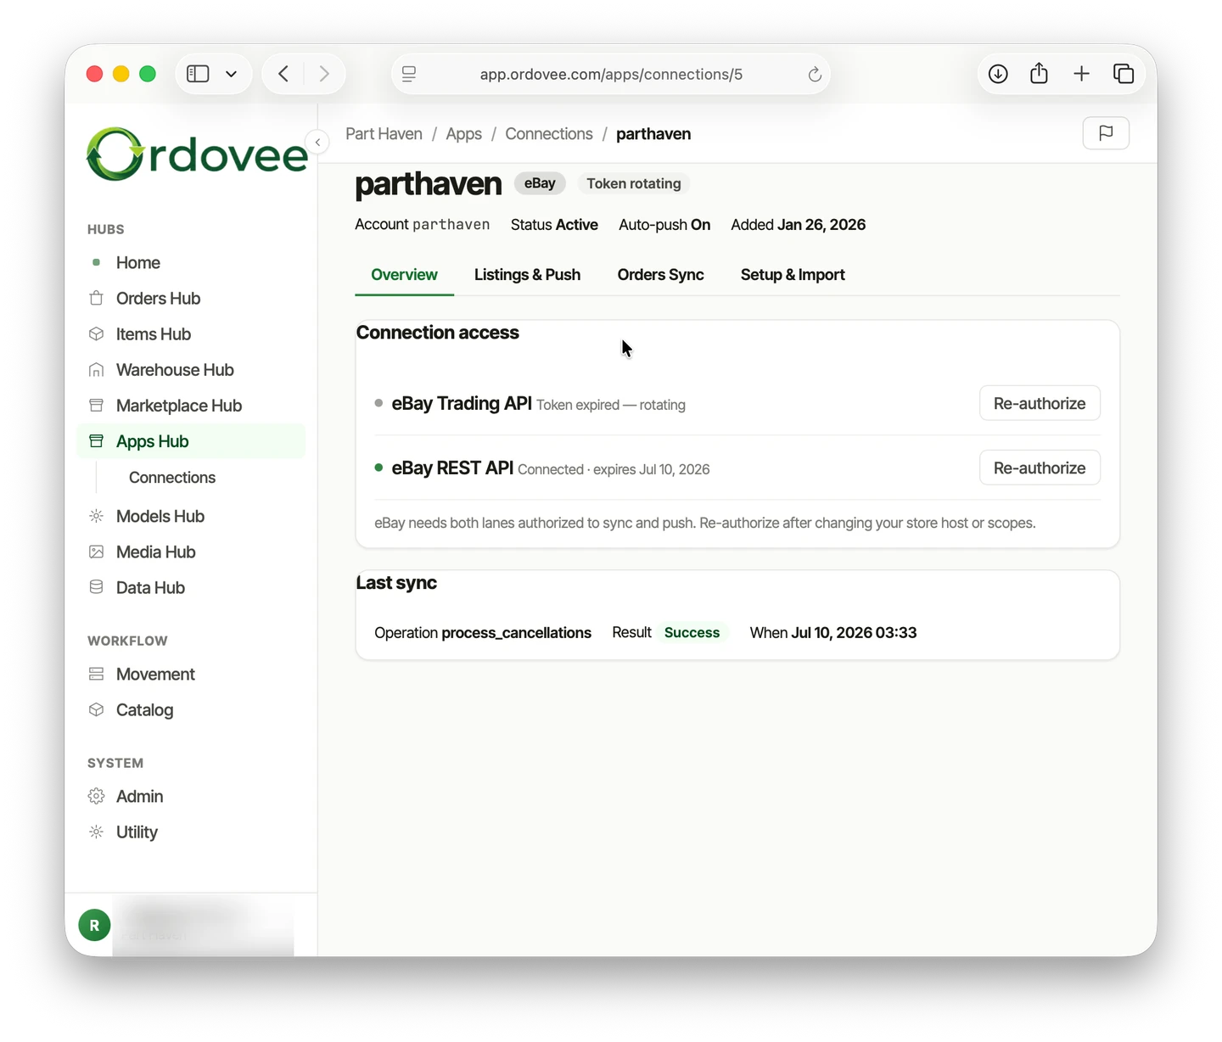Click the page settings icon in address bar
Image resolution: width=1222 pixels, height=1042 pixels.
tap(409, 75)
